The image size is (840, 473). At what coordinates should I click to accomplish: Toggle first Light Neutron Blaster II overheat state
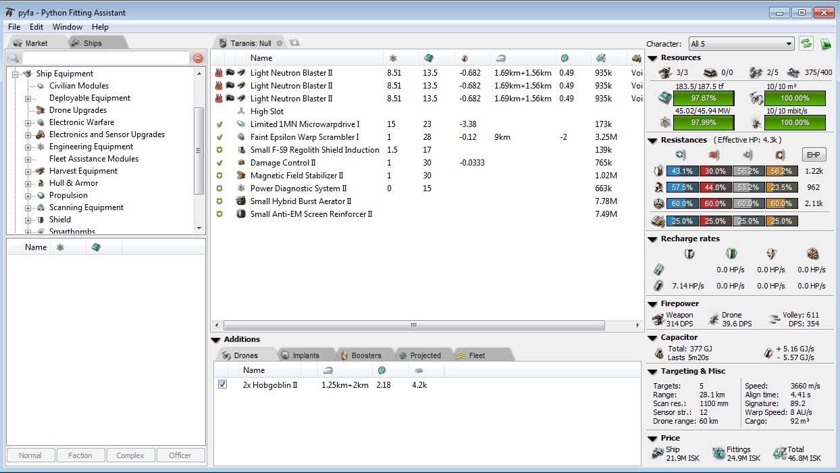(219, 73)
